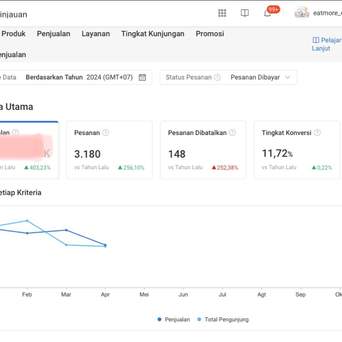Viewport: 342px width, 342px height.
Task: Click the eatmore shop profile avatar
Action: 302,13
